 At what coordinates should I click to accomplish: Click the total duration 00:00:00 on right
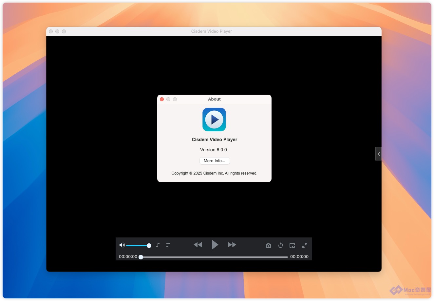coord(299,257)
